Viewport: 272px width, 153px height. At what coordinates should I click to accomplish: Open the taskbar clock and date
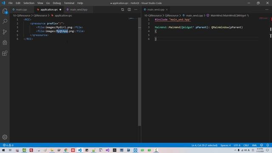point(260,150)
